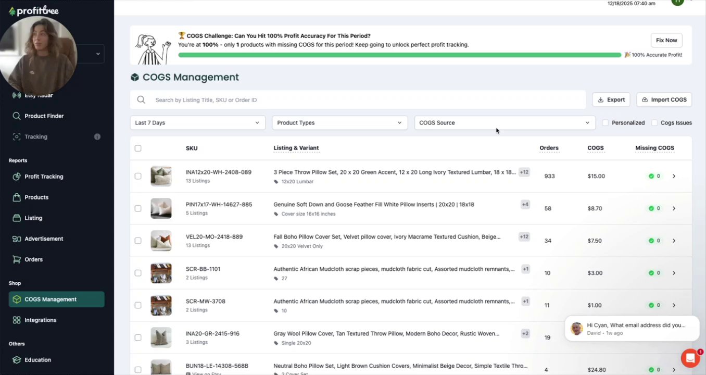Open the COGS Source dropdown

505,123
